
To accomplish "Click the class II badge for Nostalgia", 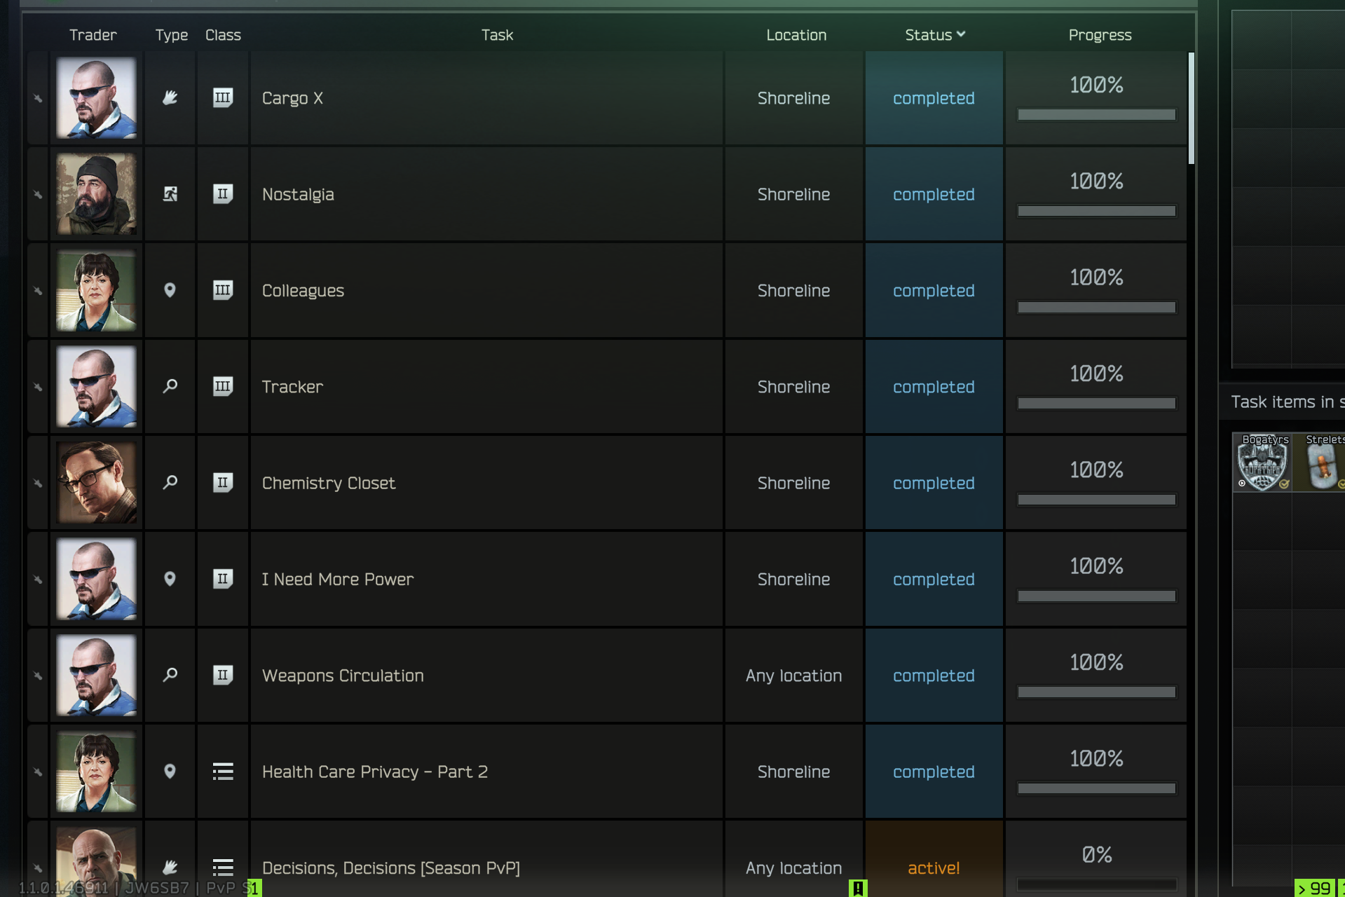I will [x=223, y=194].
